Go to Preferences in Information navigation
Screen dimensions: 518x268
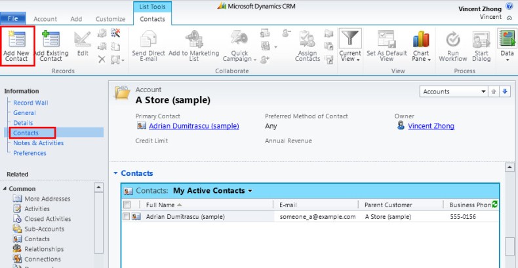click(30, 153)
